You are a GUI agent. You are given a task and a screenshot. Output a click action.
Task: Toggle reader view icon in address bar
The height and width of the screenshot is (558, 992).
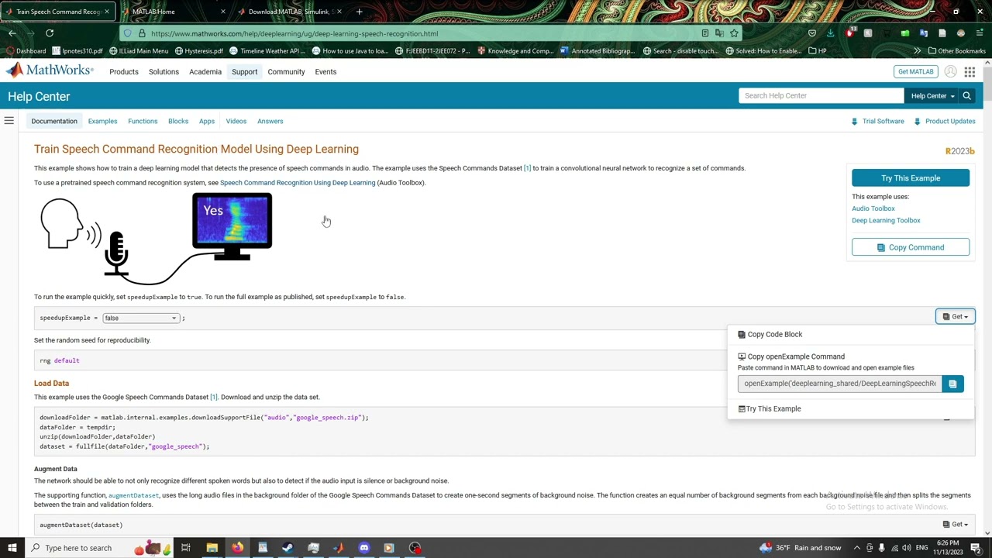(704, 33)
